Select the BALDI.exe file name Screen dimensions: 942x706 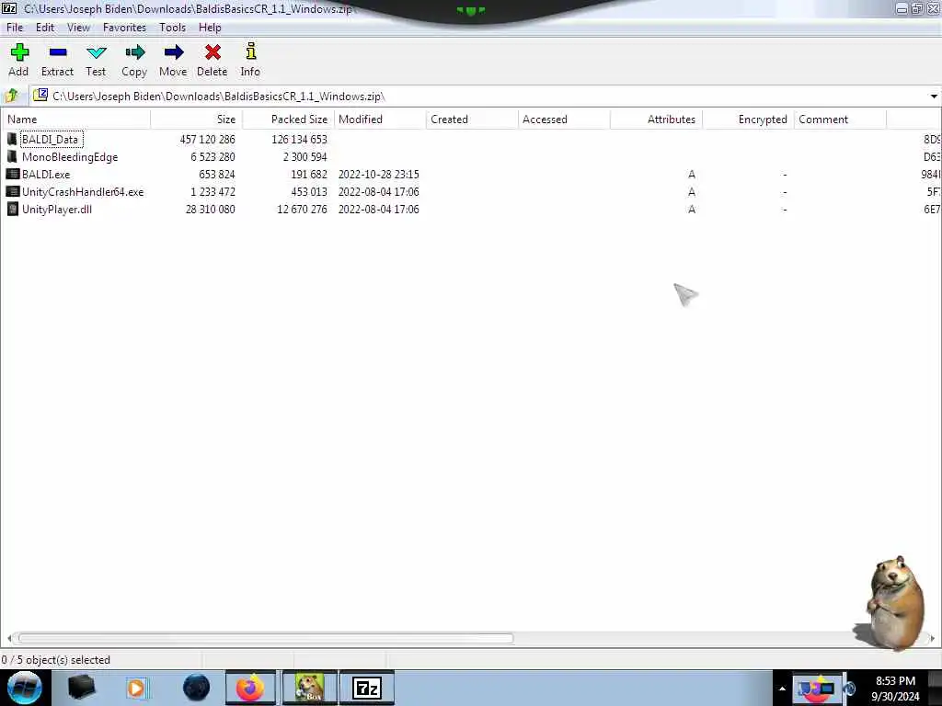[x=46, y=174]
